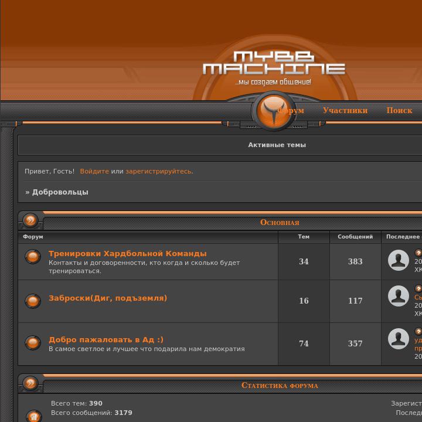Open Тренировки Хардбольной Команды forum
This screenshot has width=422, height=422.
pos(128,254)
